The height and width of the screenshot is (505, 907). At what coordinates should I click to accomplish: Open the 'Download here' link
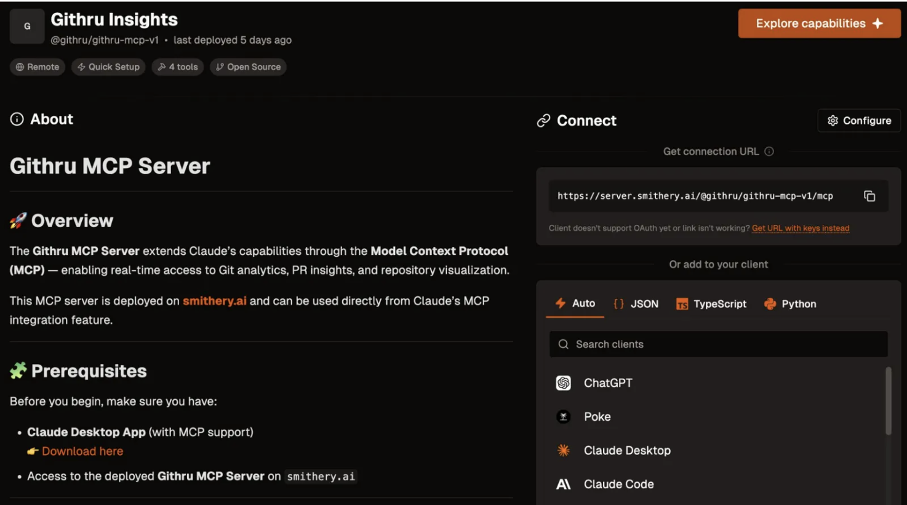coord(82,451)
